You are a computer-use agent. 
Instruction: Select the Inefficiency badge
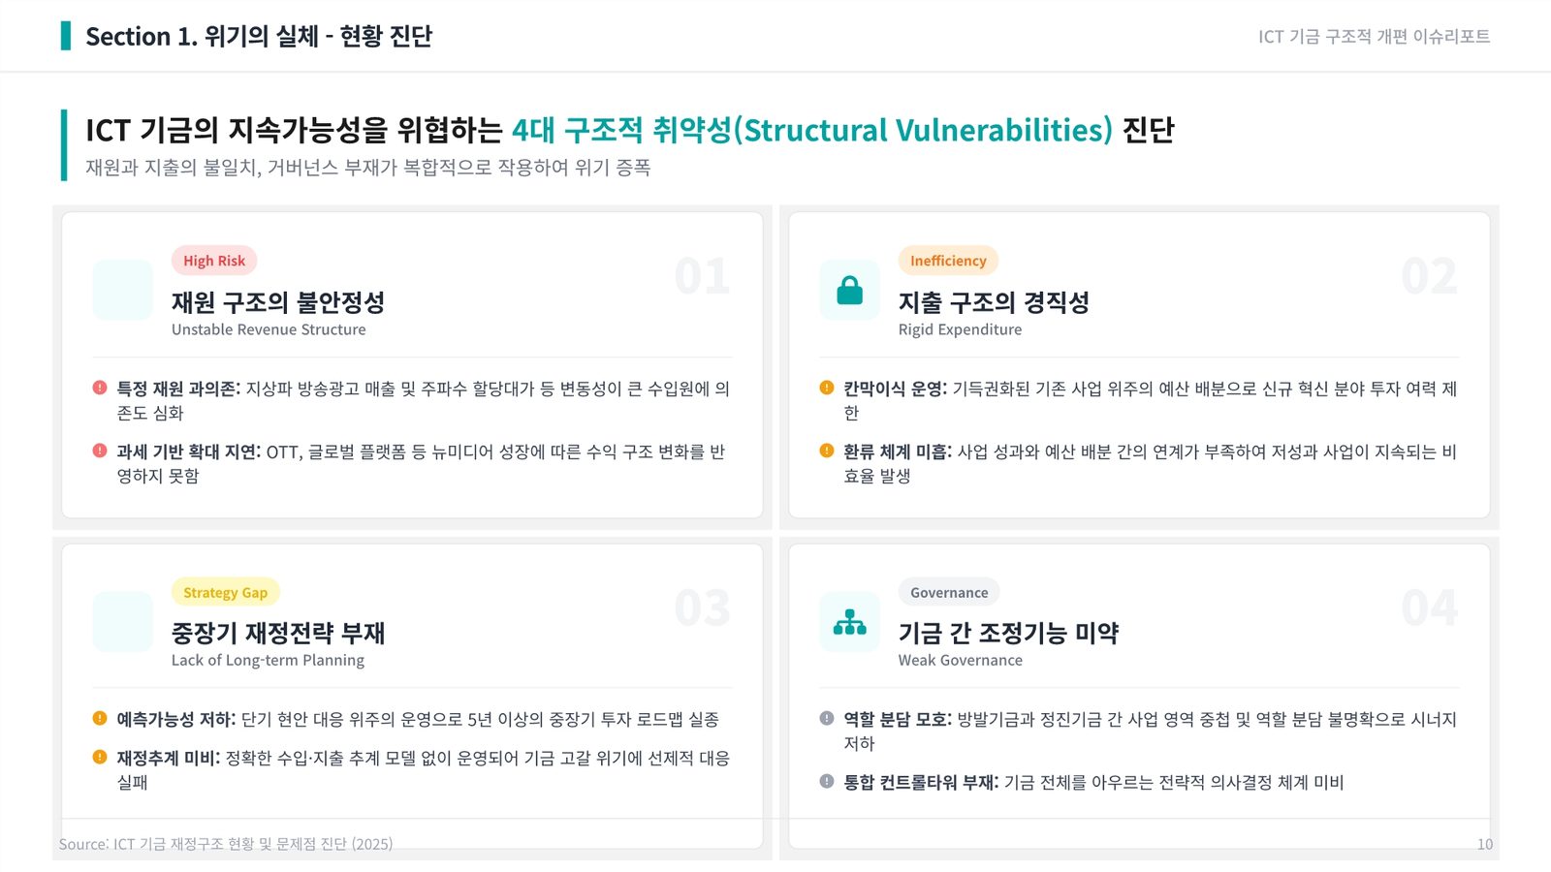pyautogui.click(x=948, y=261)
